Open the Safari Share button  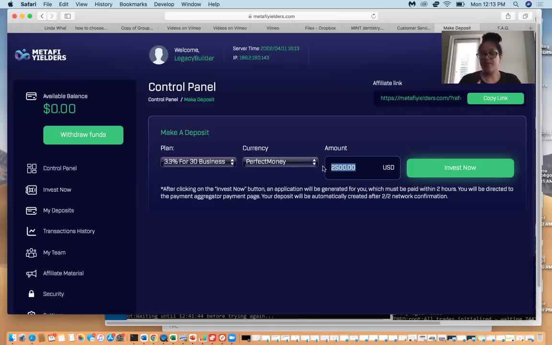point(508,16)
